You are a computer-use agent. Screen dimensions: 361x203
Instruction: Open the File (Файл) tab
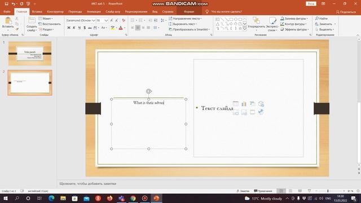point(7,11)
